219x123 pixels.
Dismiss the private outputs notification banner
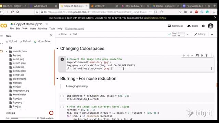pyautogui.click(x=215, y=17)
